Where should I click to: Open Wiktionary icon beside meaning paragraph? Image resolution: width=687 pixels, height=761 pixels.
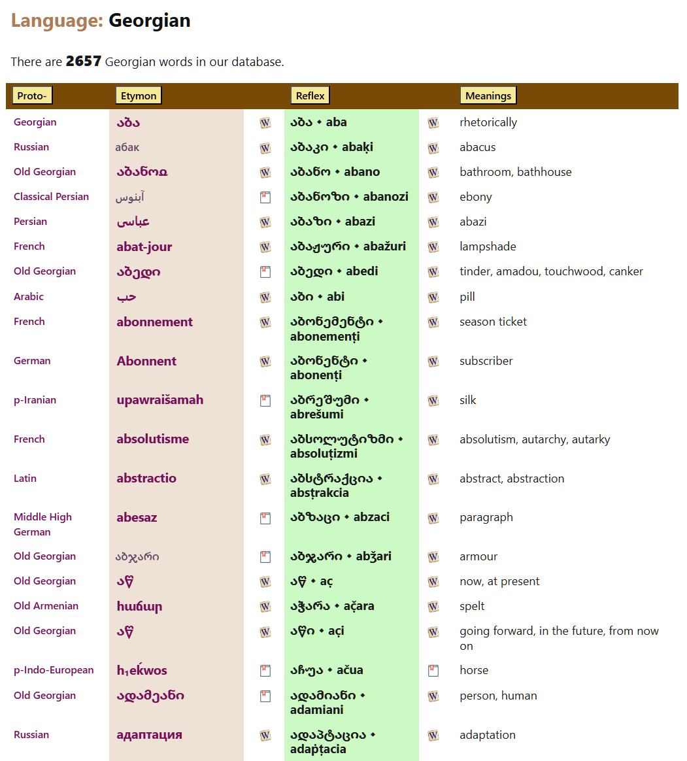point(433,518)
